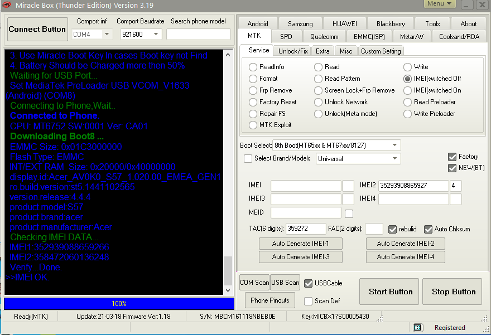Enable the Scan Def checkbox
Screen dimensions: 491x335
[308, 301]
